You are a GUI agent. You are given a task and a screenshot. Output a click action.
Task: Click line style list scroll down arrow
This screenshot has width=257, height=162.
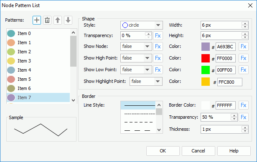click(x=159, y=130)
